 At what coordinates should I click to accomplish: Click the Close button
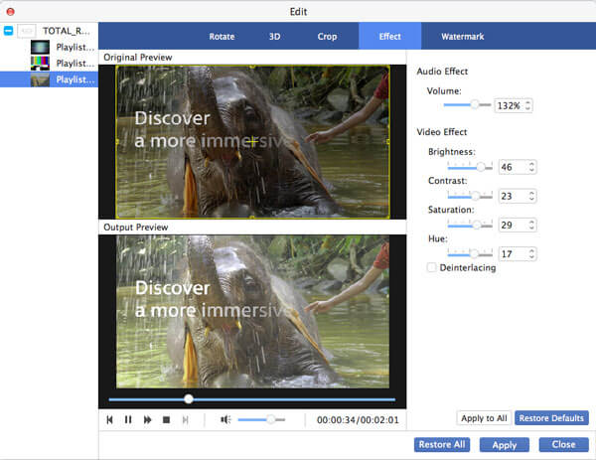[x=563, y=444]
